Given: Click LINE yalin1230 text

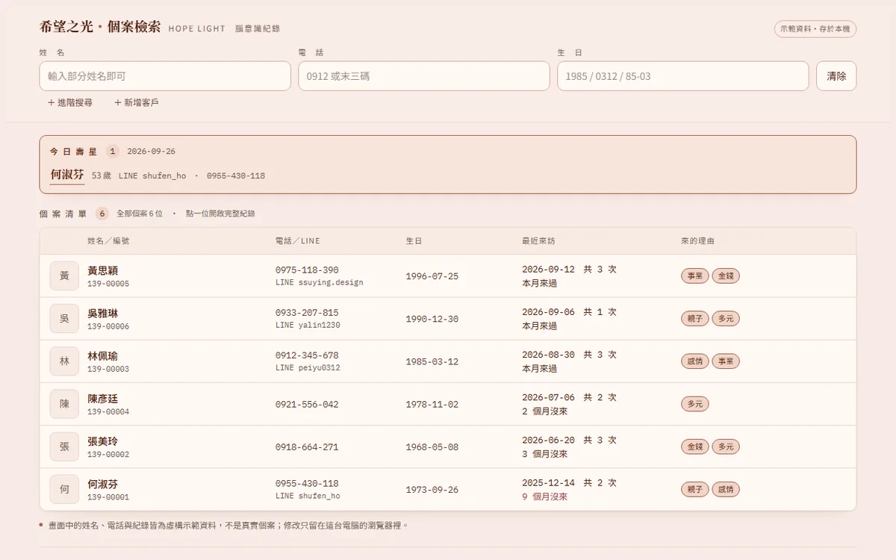Looking at the screenshot, I should point(308,326).
